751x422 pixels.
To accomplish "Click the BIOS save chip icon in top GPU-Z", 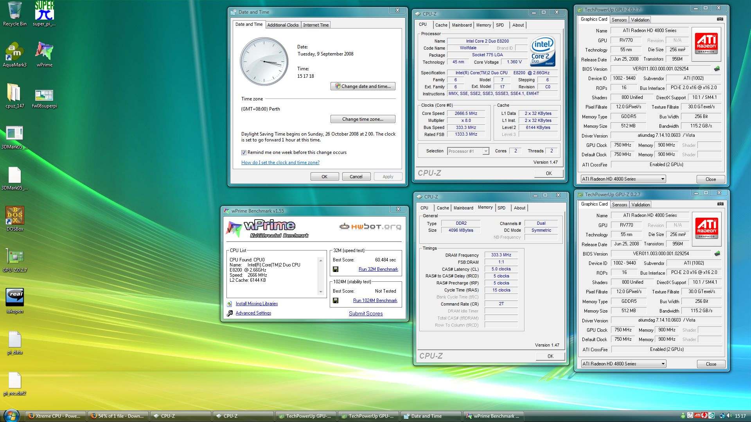I will click(x=717, y=69).
